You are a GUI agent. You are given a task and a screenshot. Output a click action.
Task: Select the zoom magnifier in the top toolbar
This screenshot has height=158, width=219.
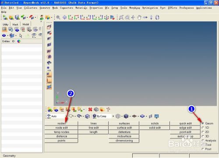coord(58,18)
